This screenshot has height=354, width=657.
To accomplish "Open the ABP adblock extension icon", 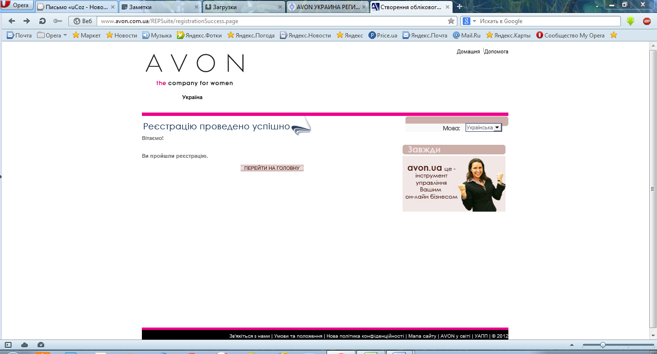I will click(x=646, y=21).
